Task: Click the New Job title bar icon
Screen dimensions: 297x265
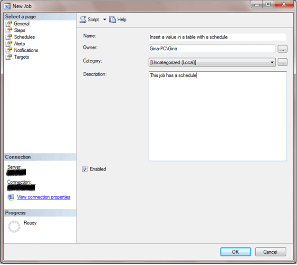Action: pyautogui.click(x=7, y=6)
